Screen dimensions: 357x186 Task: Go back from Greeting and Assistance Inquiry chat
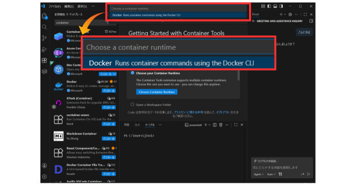click(x=254, y=21)
